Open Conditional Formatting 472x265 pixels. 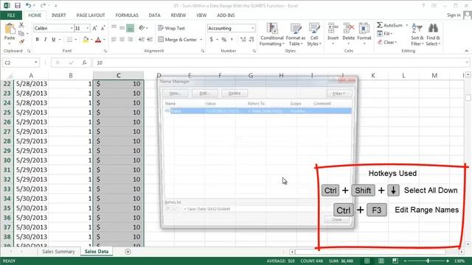tap(272, 35)
